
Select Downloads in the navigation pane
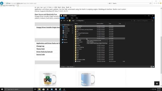[67, 29]
